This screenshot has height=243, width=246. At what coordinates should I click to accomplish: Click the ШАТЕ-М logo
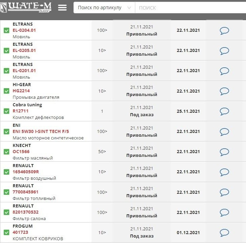27,7
